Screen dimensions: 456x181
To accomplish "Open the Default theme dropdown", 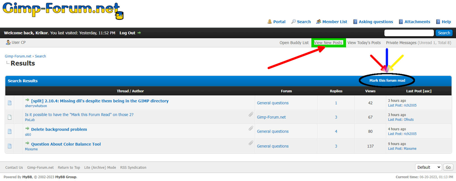I will pyautogui.click(x=428, y=167).
